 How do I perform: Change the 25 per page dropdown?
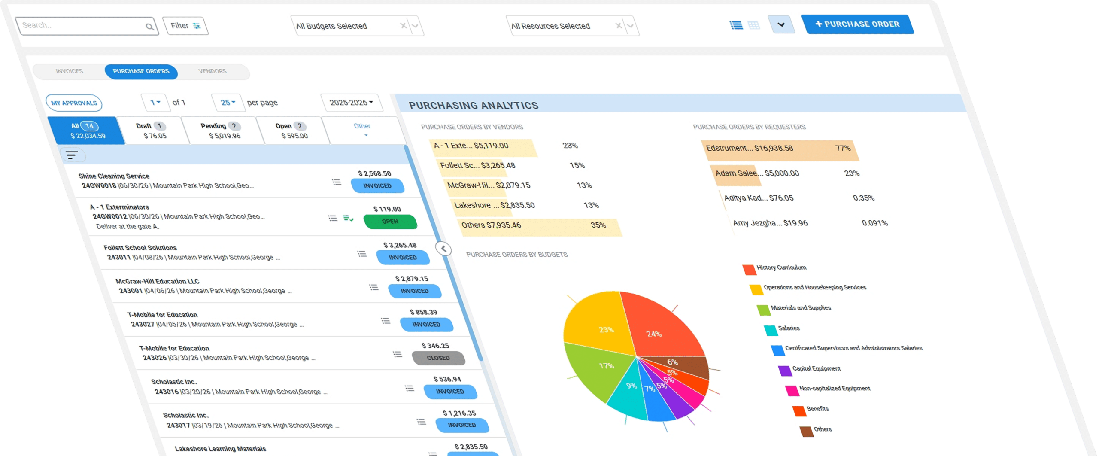(x=228, y=103)
